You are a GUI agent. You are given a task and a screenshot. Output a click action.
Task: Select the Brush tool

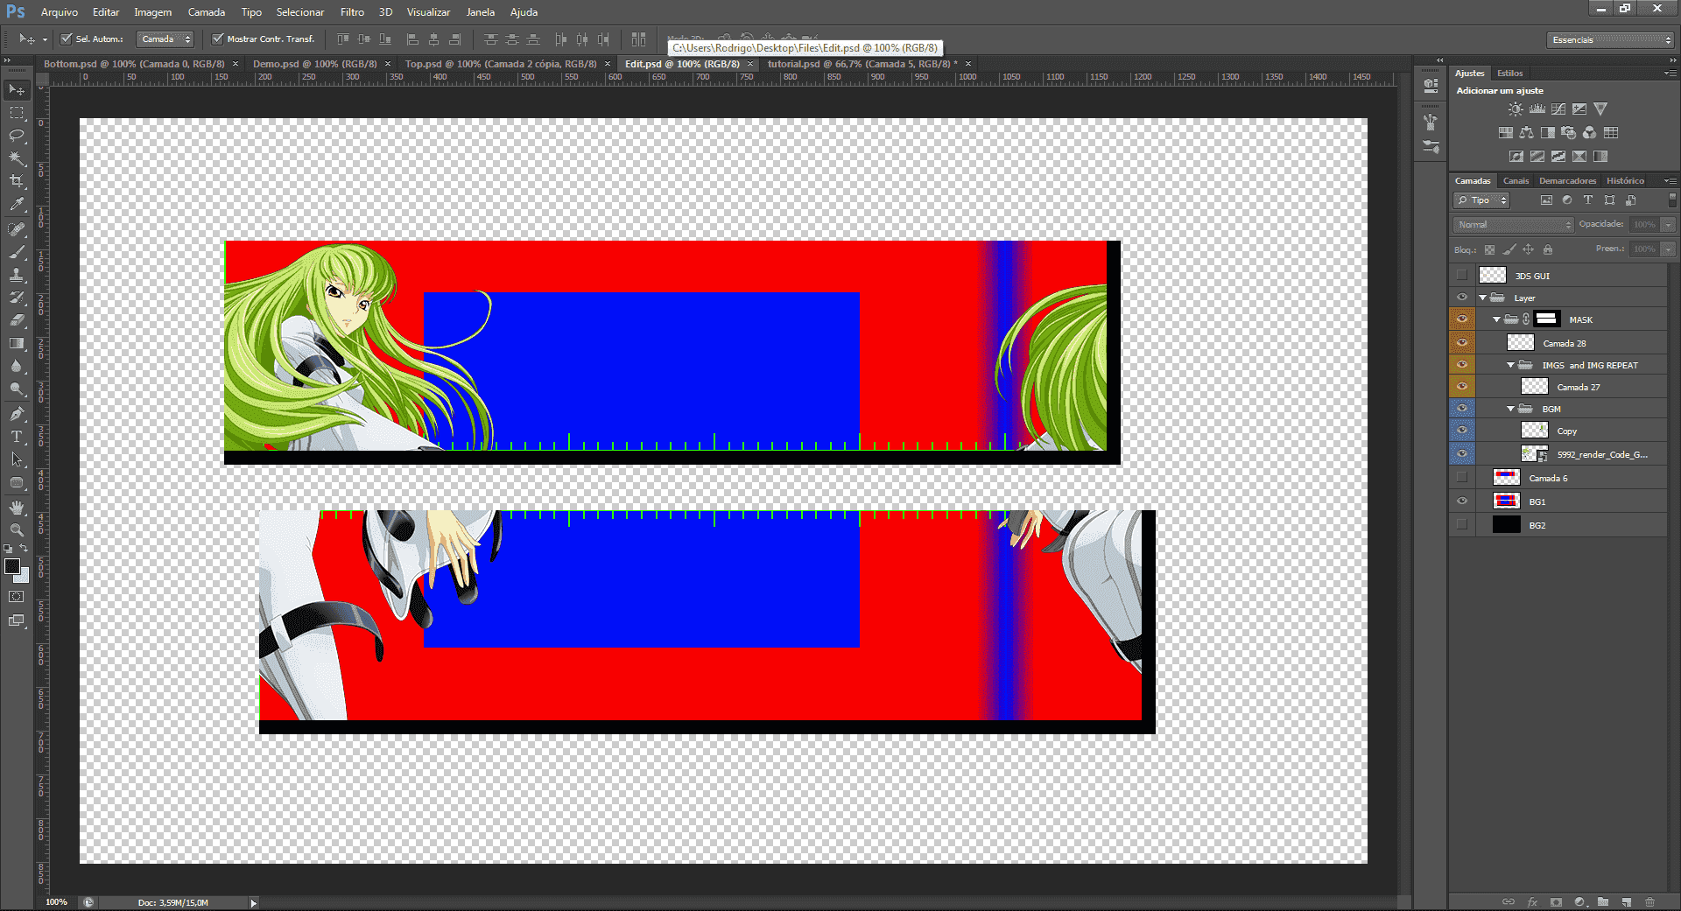click(17, 252)
